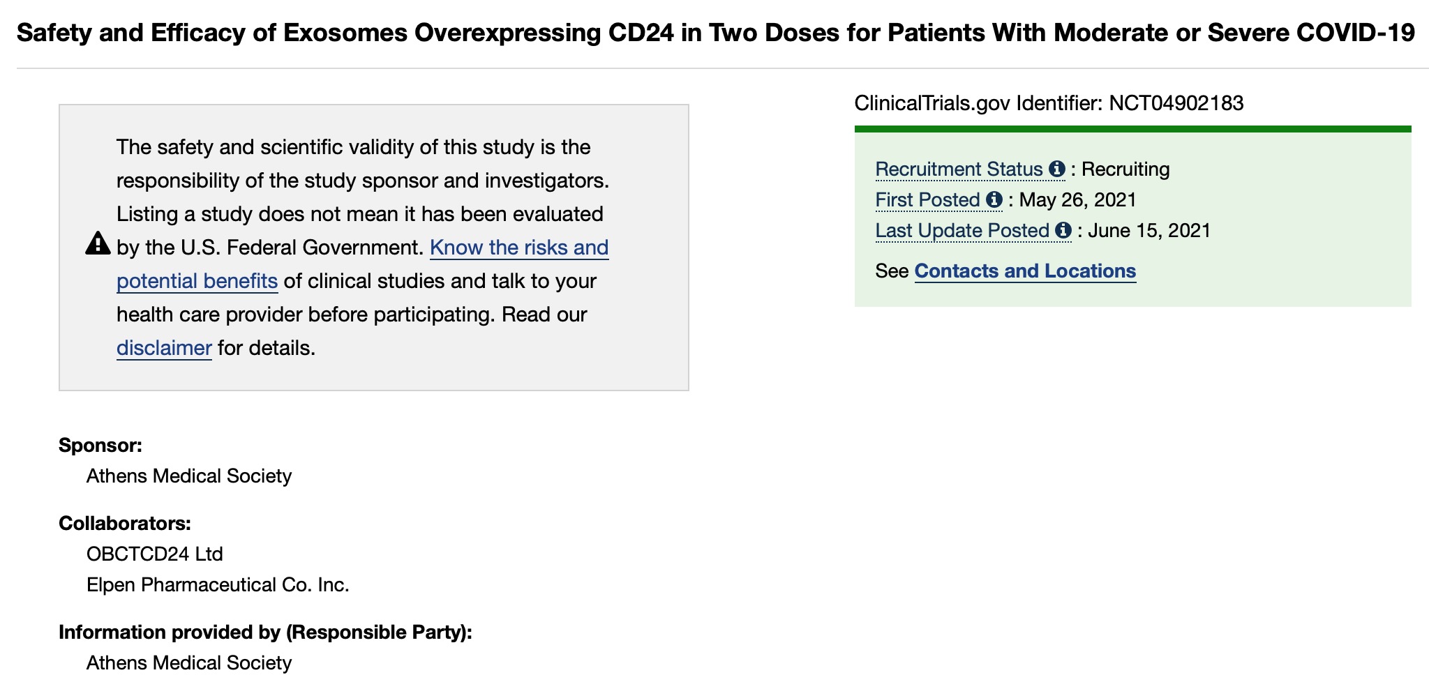Click the warning triangle icon

pos(98,244)
